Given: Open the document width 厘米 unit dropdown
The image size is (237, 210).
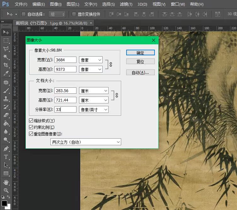Looking at the screenshot, I should point(94,91).
